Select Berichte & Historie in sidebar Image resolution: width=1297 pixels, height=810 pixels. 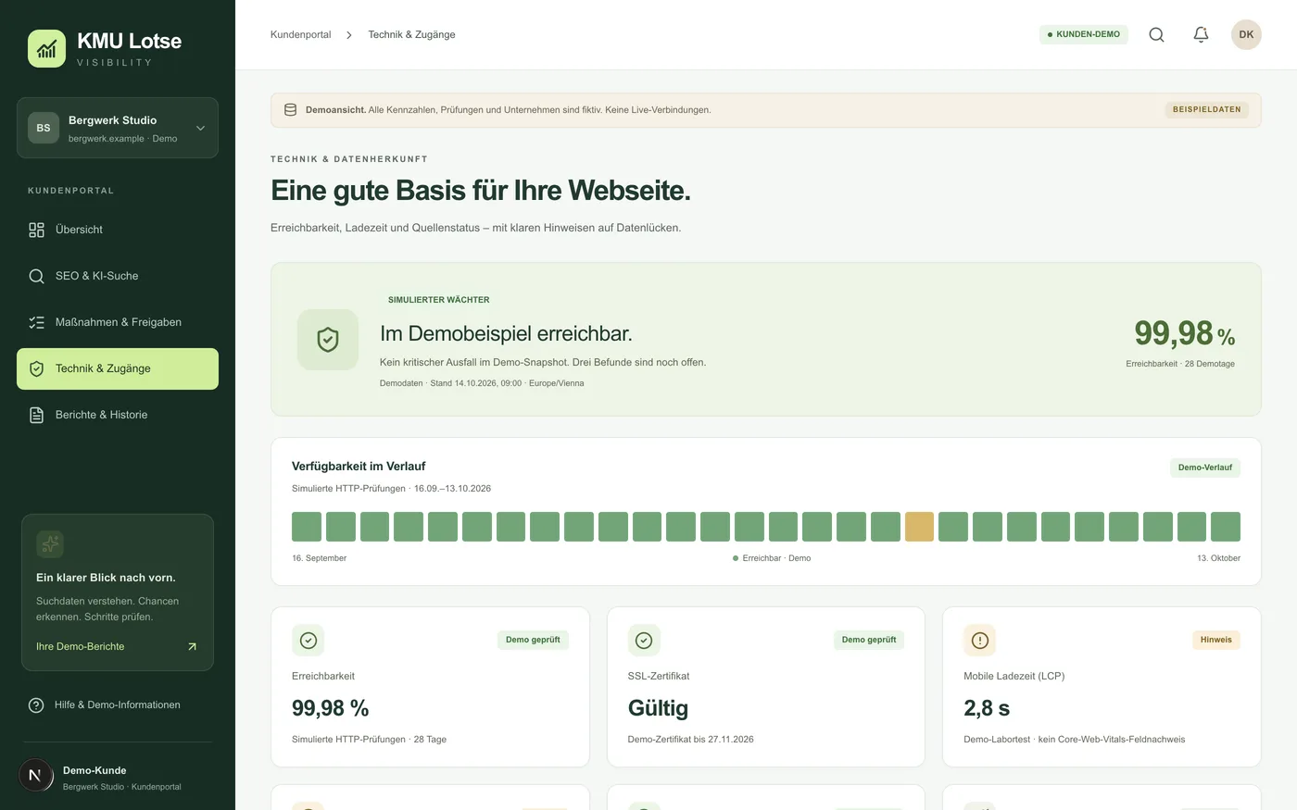pyautogui.click(x=118, y=415)
